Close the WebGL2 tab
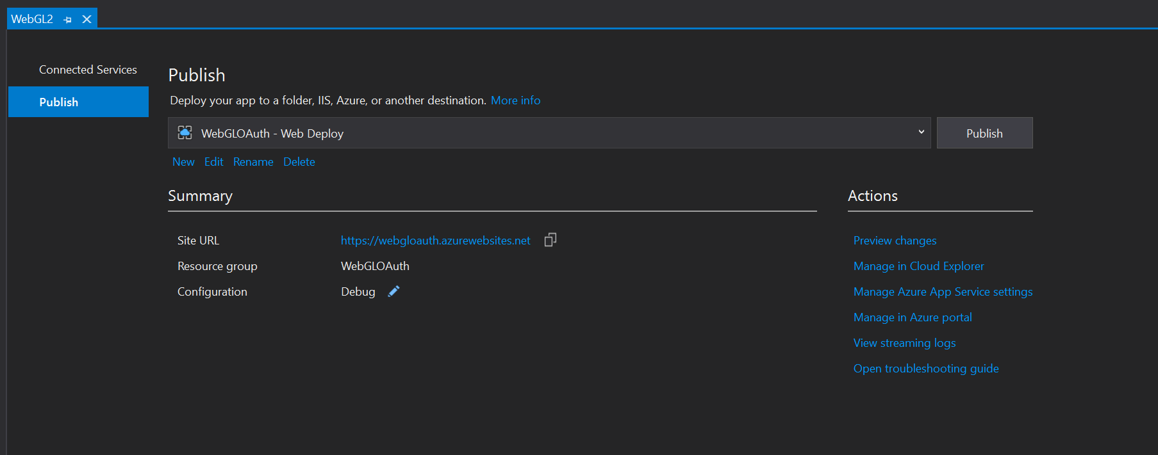Screen dimensions: 1158x455 click(87, 20)
